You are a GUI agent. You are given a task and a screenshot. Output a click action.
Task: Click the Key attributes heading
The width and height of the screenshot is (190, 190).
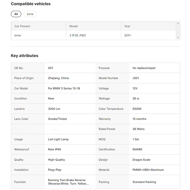click(24, 56)
